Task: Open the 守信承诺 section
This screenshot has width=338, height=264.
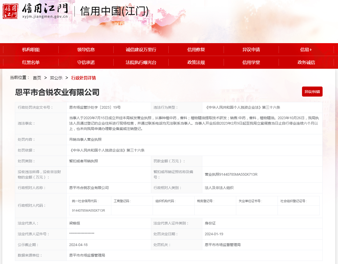Action: (86, 62)
